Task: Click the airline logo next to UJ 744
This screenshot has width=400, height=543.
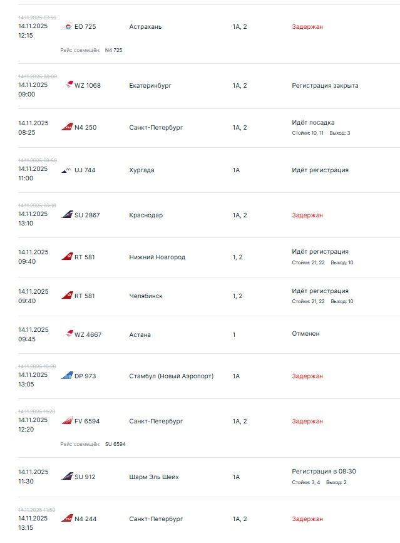Action: [66, 170]
